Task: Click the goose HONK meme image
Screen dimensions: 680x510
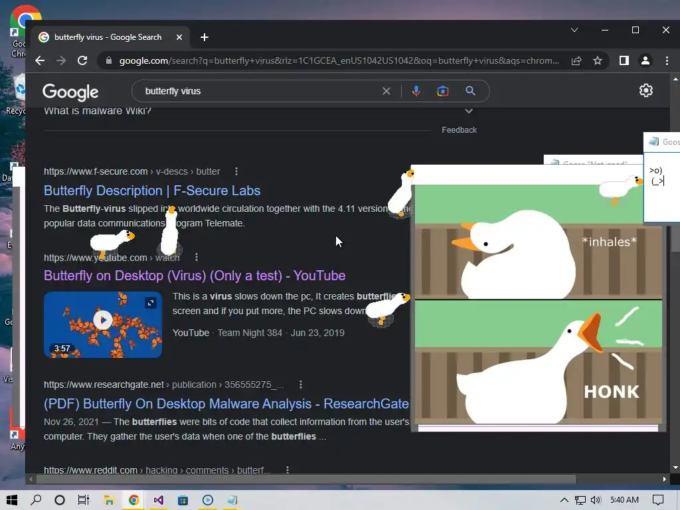Action: coord(538,304)
